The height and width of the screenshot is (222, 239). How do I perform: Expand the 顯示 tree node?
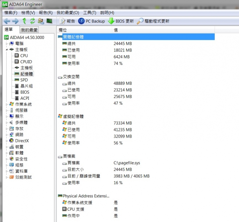[7, 116]
